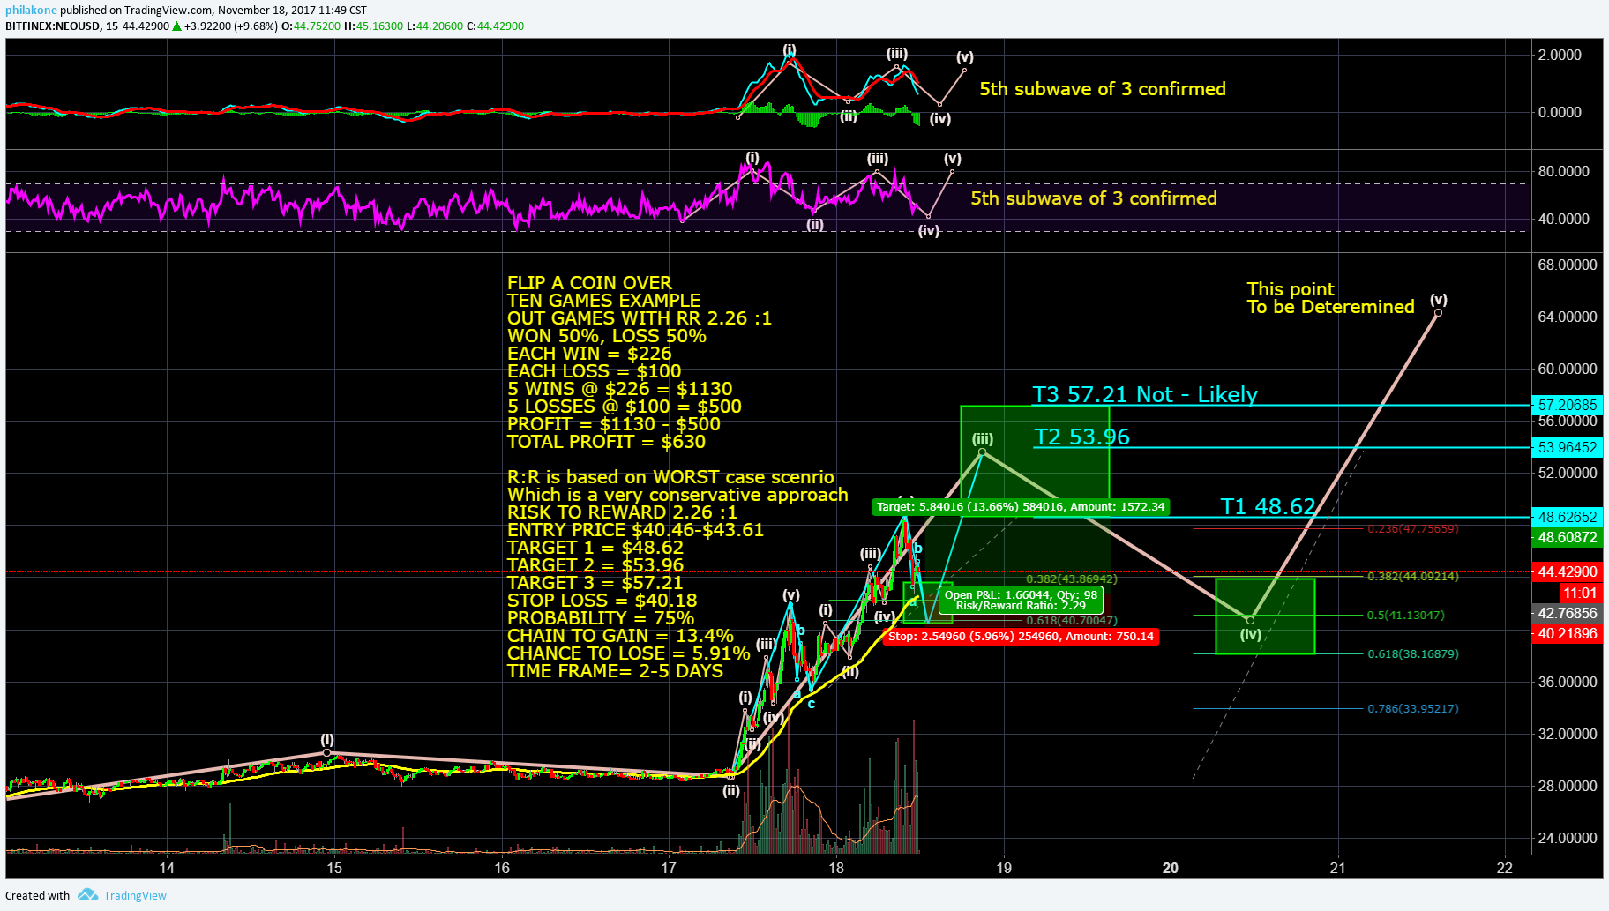
Task: Click the red Stop loss box on the chart
Action: point(1023,636)
